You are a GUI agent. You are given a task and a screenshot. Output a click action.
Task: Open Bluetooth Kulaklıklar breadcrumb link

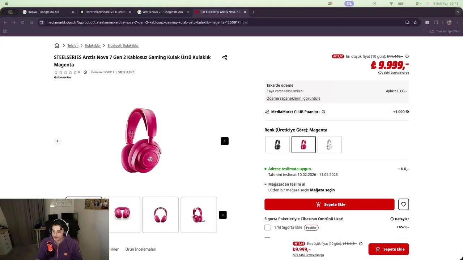[x=123, y=45]
